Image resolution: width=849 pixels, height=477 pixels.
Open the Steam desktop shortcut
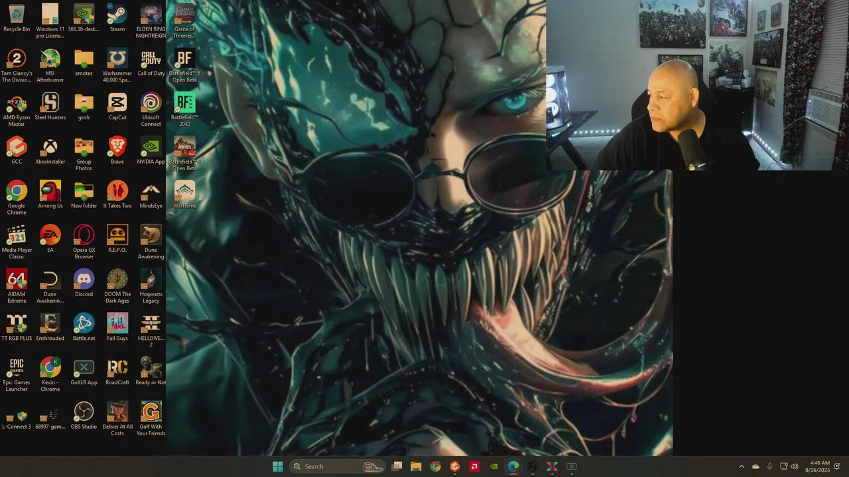tap(117, 19)
